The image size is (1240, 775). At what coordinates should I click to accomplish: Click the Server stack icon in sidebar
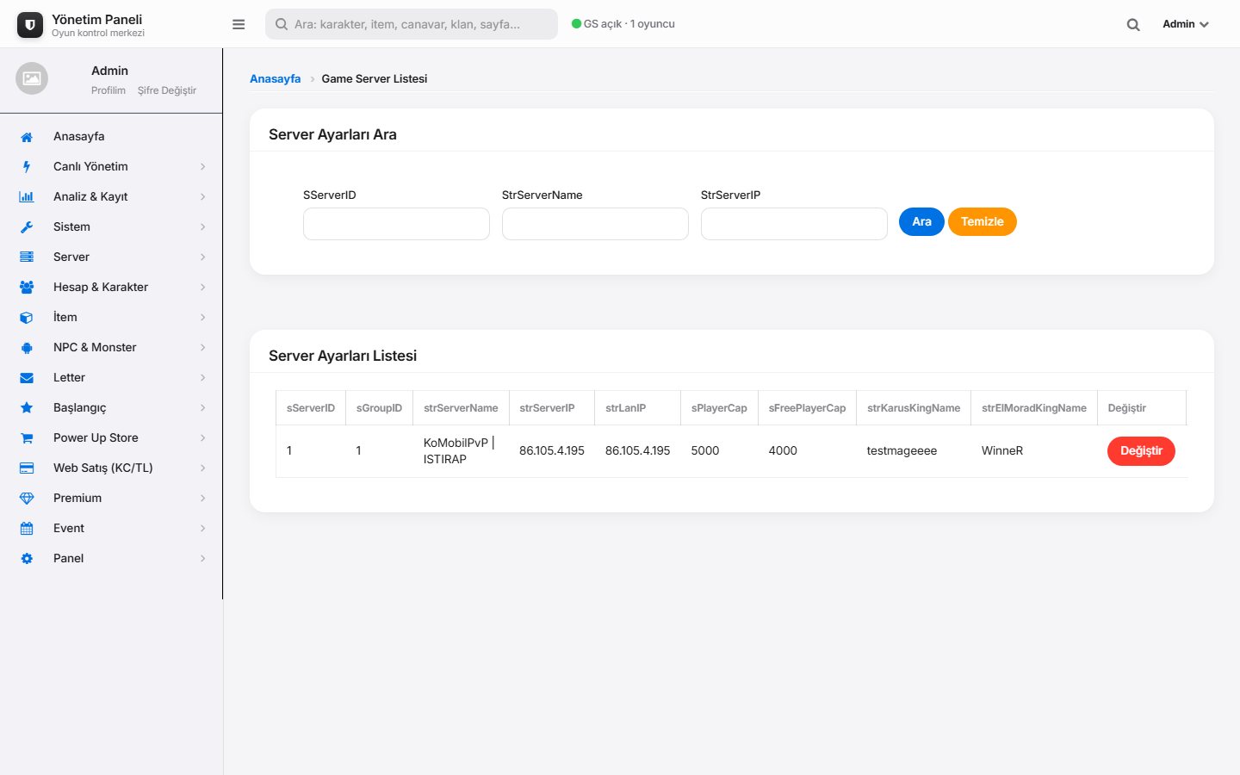pyautogui.click(x=27, y=257)
